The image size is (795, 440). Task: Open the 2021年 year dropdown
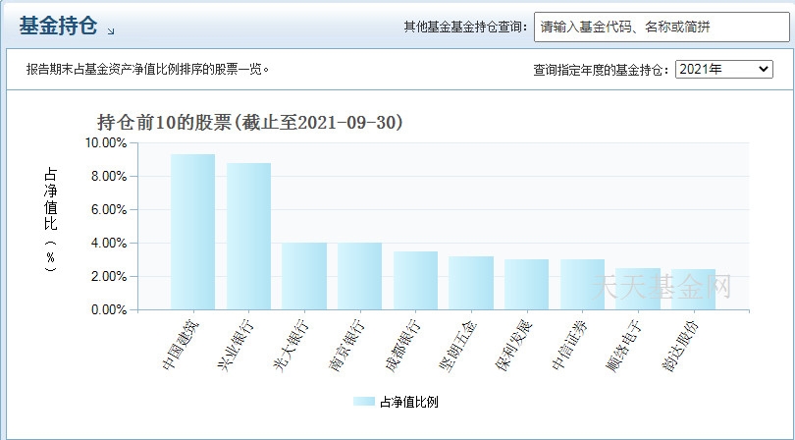click(x=724, y=69)
